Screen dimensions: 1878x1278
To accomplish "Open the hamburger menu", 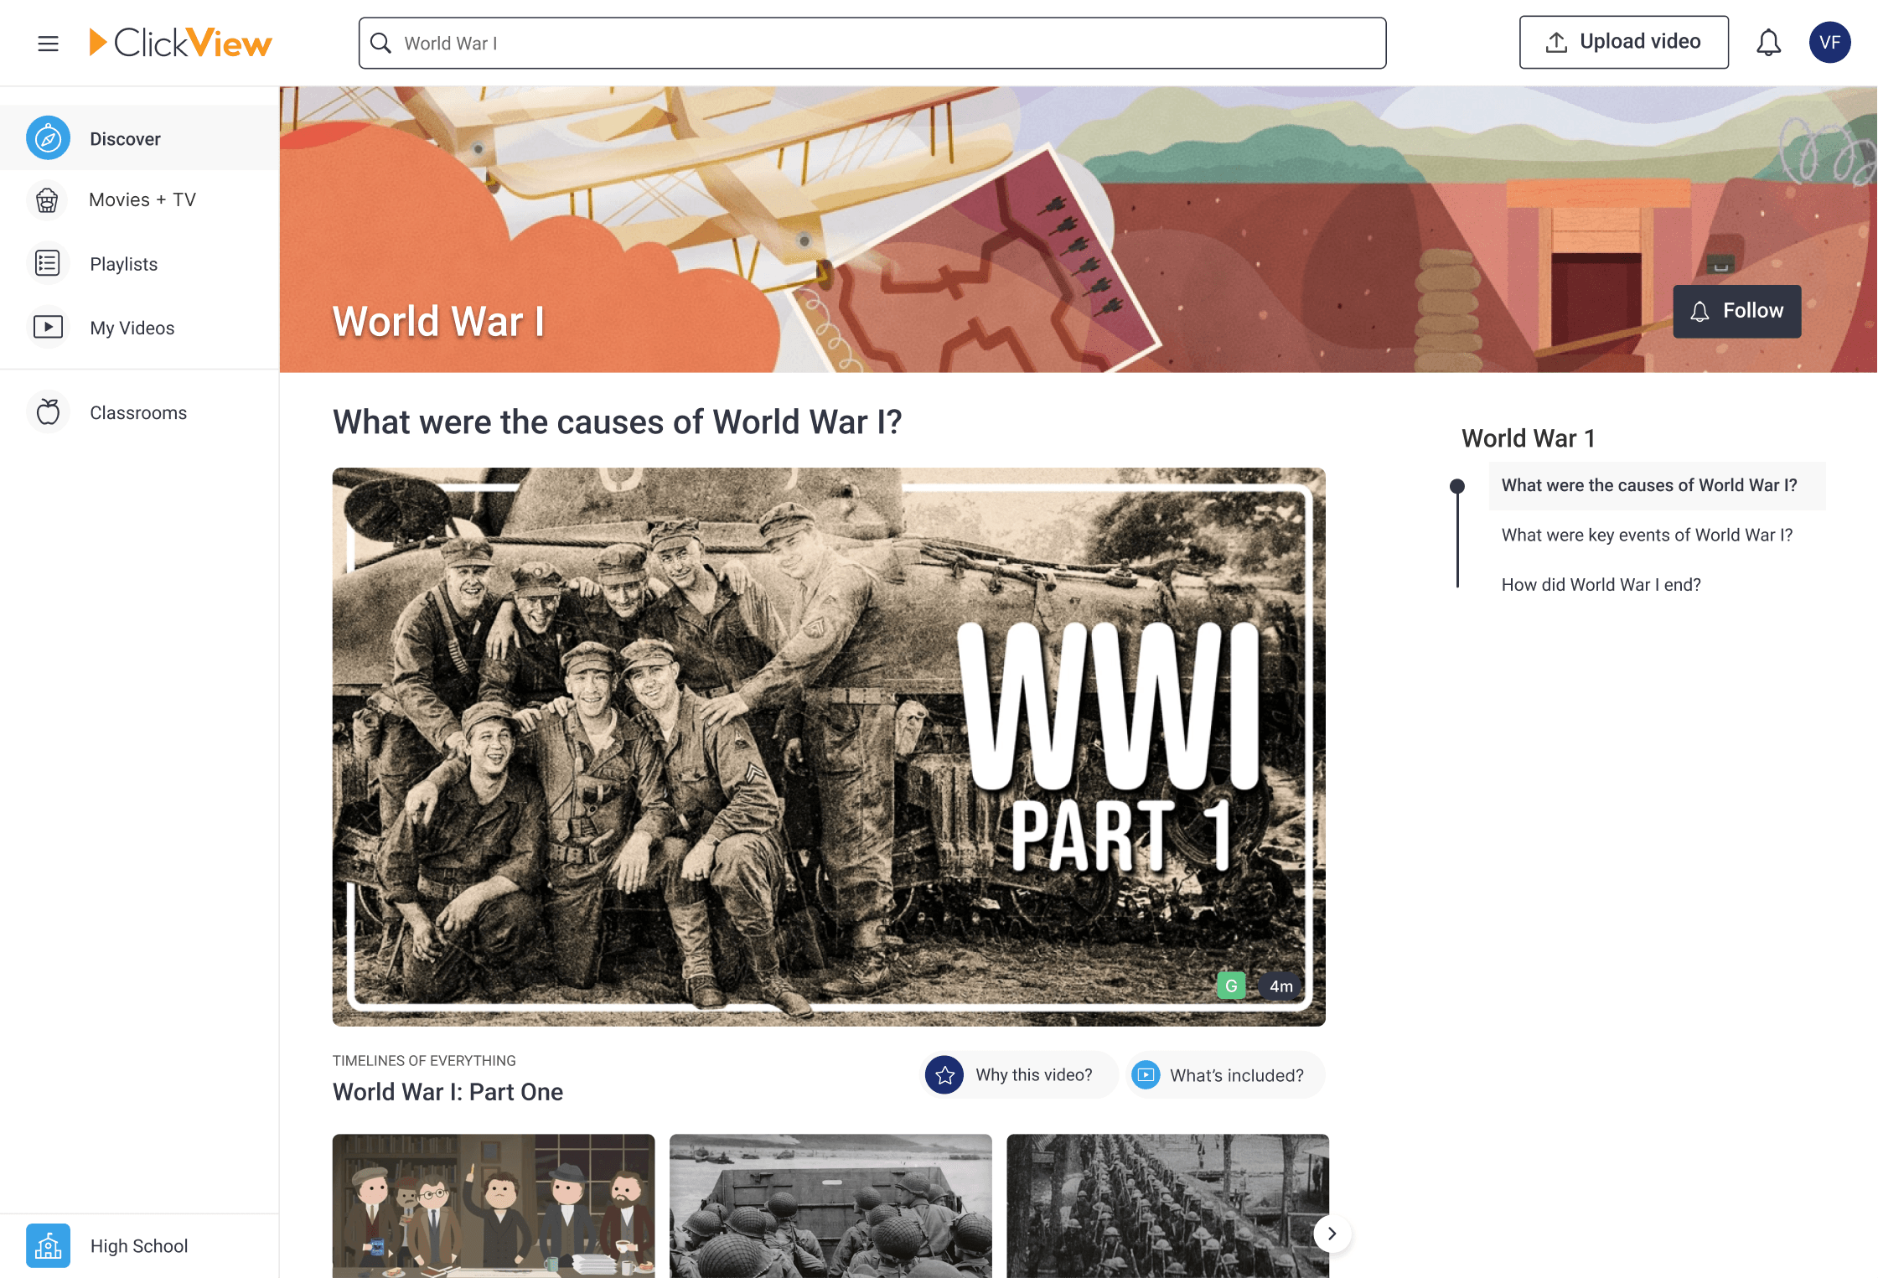I will coord(48,44).
